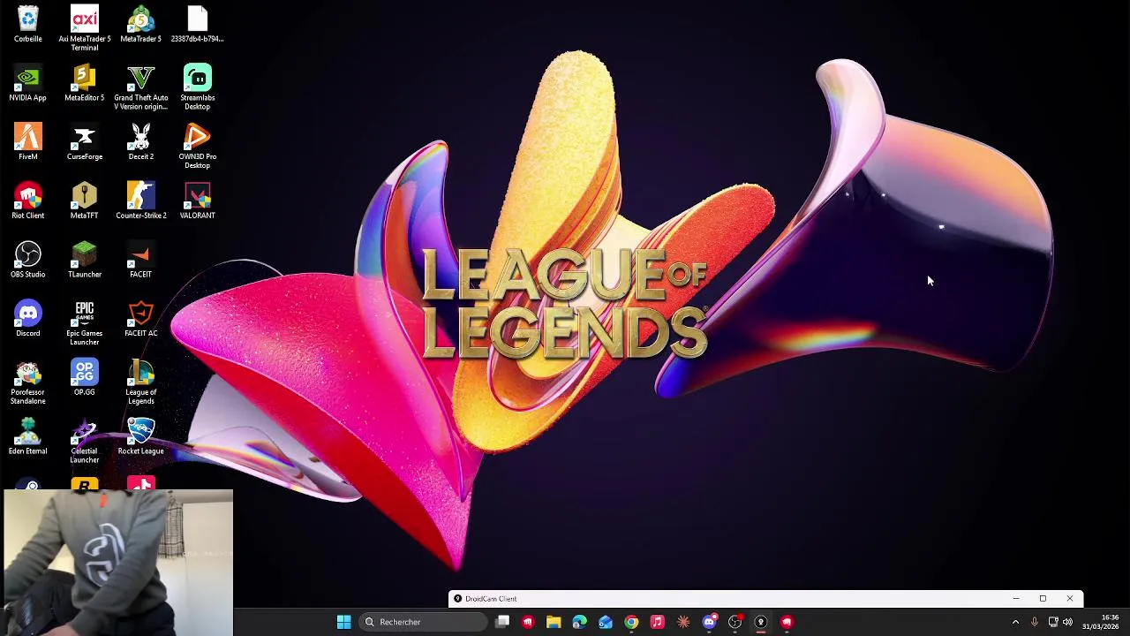Select Porofessor Standalone desktop icon
This screenshot has width=1130, height=636.
pos(28,382)
